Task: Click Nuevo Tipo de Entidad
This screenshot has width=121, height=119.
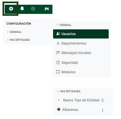Action: pyautogui.click(x=81, y=100)
